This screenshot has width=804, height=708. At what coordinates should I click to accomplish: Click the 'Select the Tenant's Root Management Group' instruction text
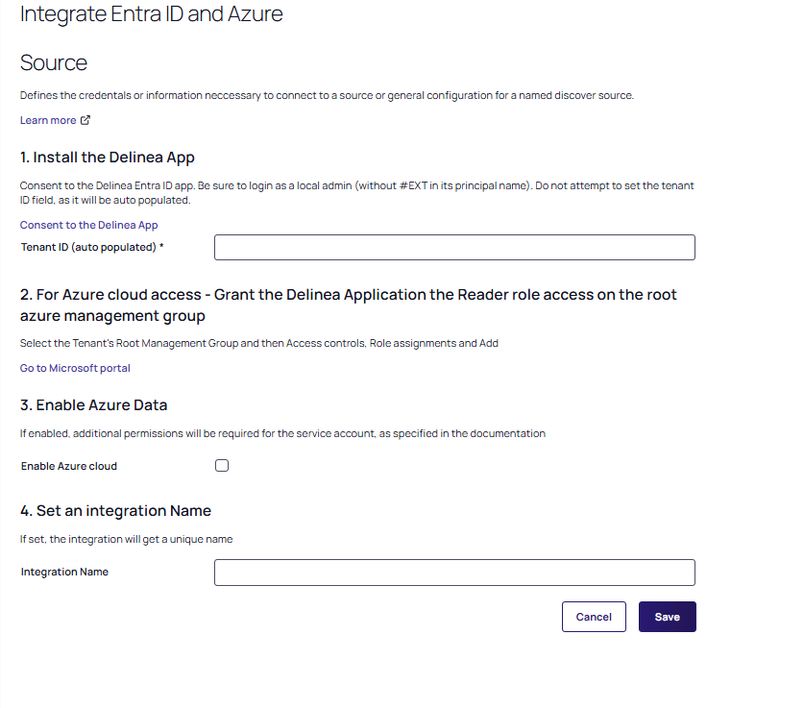click(x=259, y=343)
